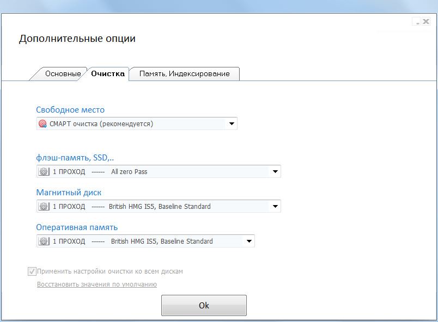Click the All zero Pass option text
The height and width of the screenshot is (322, 438).
pyautogui.click(x=129, y=172)
